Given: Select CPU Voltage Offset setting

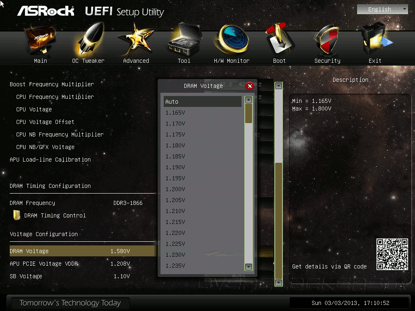Looking at the screenshot, I should pos(45,122).
